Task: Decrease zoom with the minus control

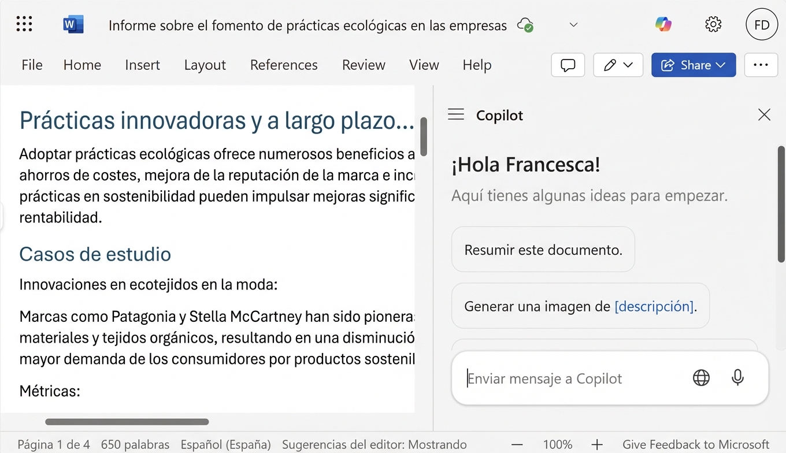Action: [517, 444]
